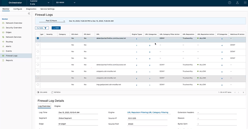The image size is (248, 129).
Task: Open the help question mark icon
Action: click(x=230, y=3)
